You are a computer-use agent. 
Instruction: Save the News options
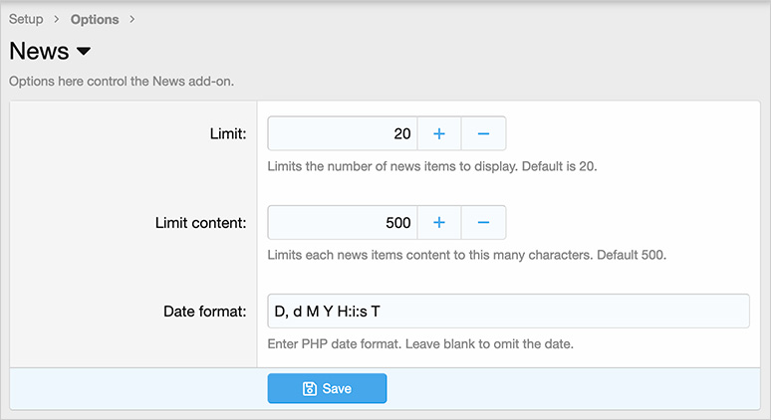click(327, 389)
